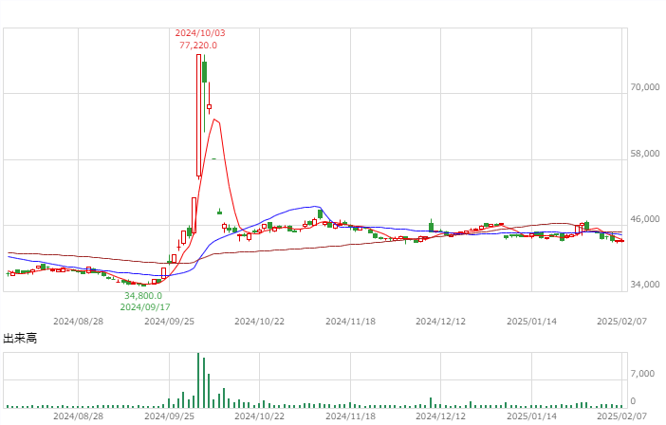Click the 出来高 volume heading
This screenshot has height=425, width=666.
tap(20, 339)
